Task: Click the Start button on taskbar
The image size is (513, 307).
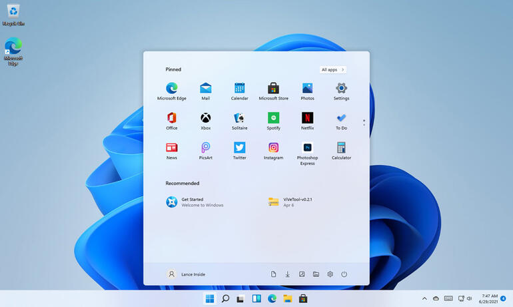Action: click(x=210, y=298)
